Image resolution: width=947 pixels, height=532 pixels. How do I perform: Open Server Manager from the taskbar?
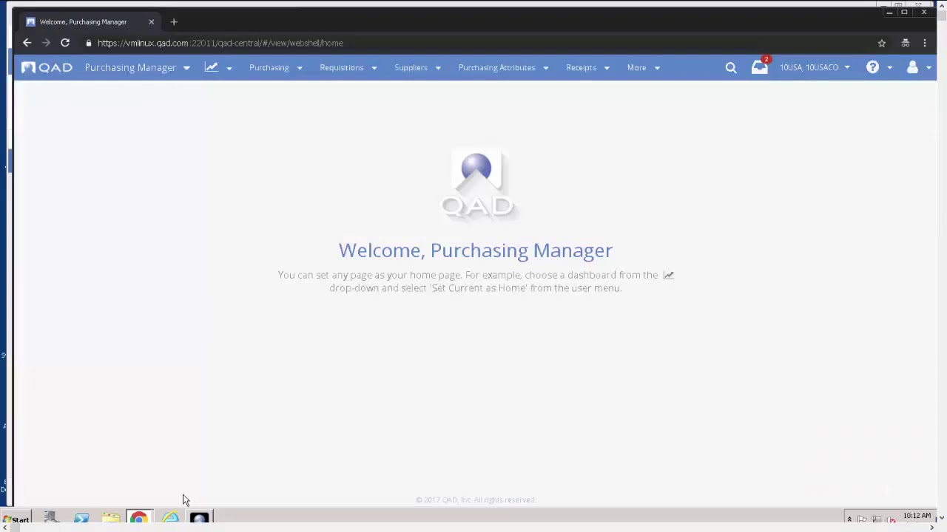click(51, 518)
